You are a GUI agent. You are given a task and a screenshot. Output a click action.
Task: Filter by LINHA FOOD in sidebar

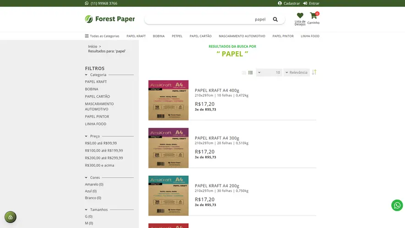coord(96,124)
